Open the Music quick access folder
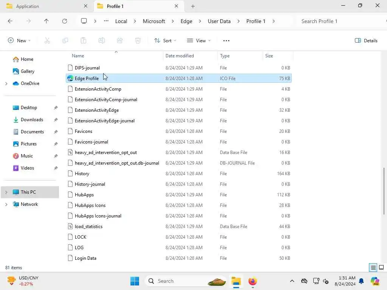The height and width of the screenshot is (290, 387). (x=27, y=156)
